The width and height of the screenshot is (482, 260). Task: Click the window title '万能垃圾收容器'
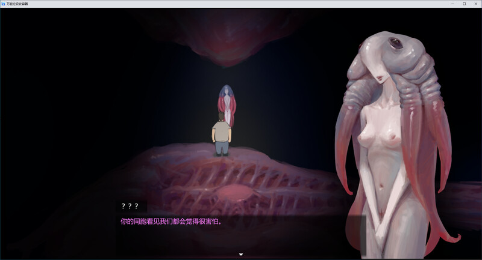click(17, 4)
